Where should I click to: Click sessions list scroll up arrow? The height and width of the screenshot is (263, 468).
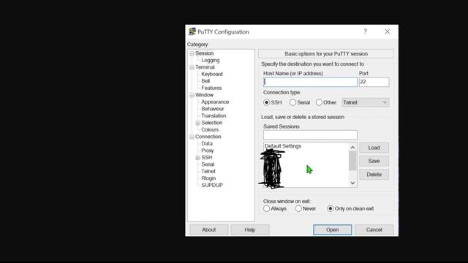(352, 148)
